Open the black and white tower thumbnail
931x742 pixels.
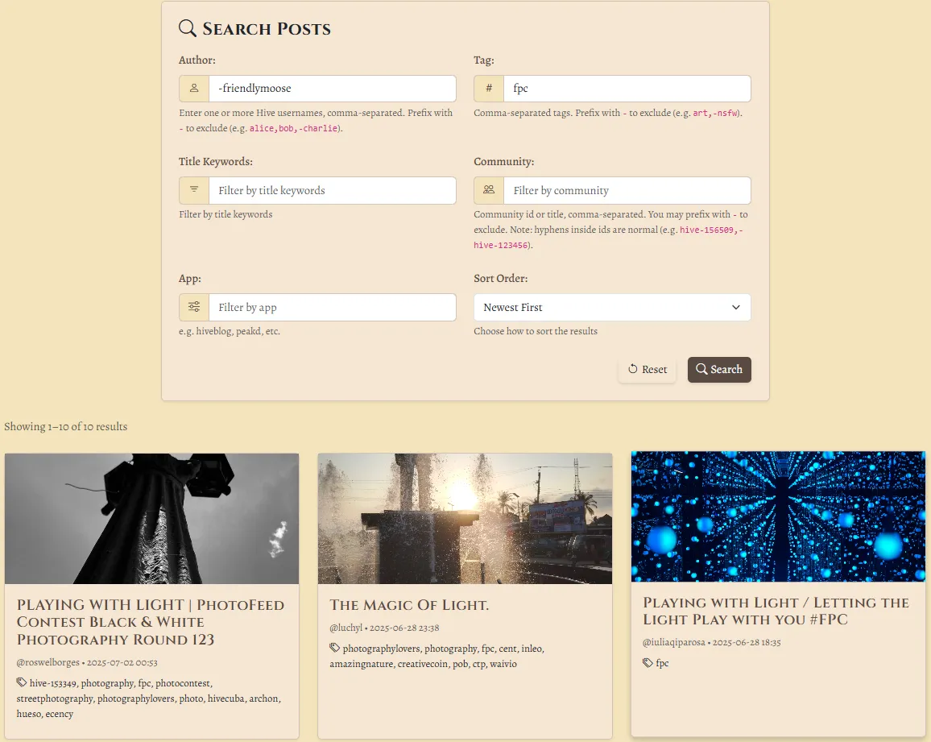pos(152,519)
